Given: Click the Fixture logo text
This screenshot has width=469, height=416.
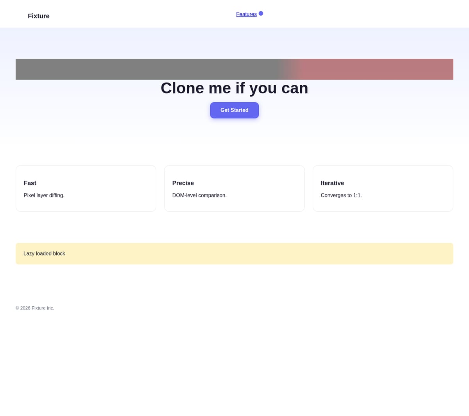Looking at the screenshot, I should click(x=39, y=16).
